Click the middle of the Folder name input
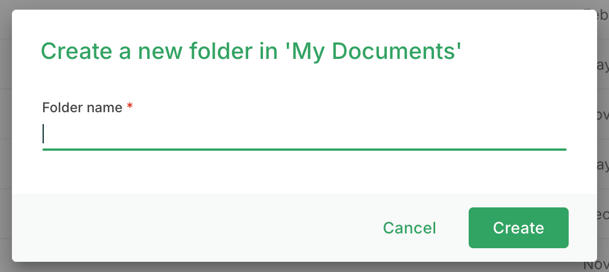This screenshot has width=609, height=272. click(x=304, y=135)
